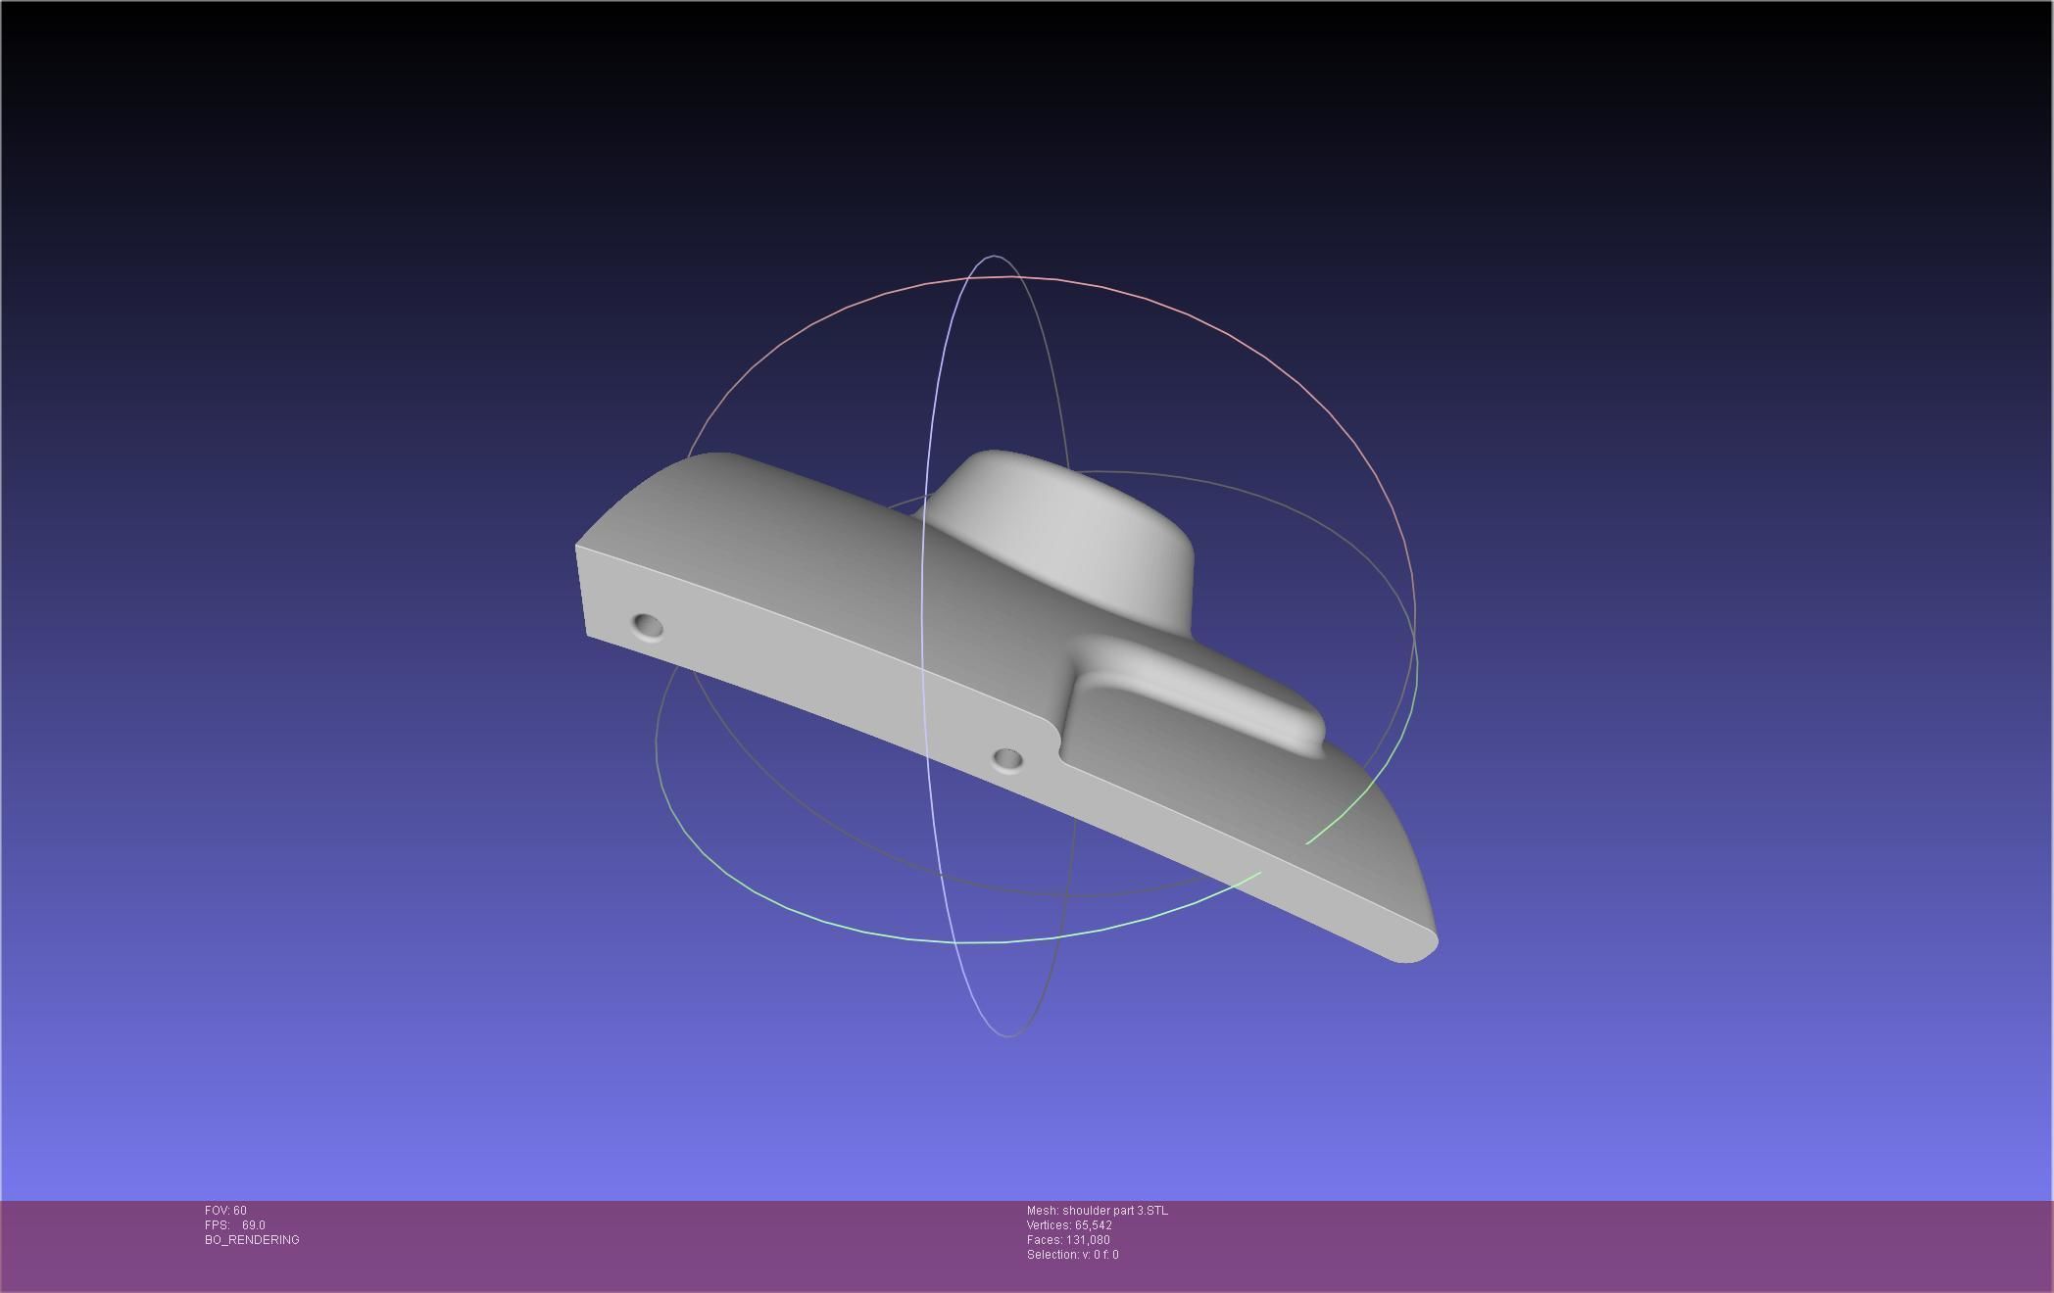The height and width of the screenshot is (1293, 2054).
Task: Click the FOV: 60 status text
Action: tap(225, 1211)
